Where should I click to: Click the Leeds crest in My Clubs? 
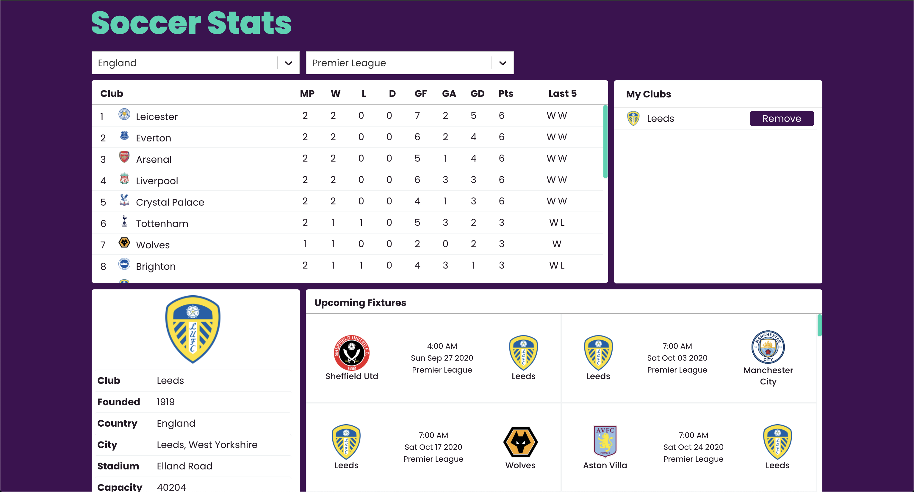(633, 119)
